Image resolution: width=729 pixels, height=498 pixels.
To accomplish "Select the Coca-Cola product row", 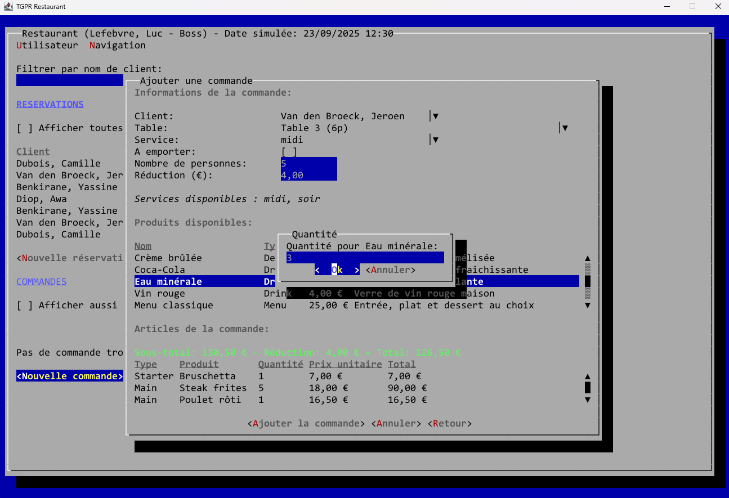I will tap(357, 270).
